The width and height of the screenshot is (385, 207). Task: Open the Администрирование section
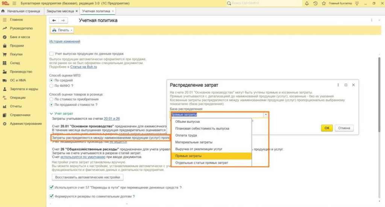click(26, 124)
